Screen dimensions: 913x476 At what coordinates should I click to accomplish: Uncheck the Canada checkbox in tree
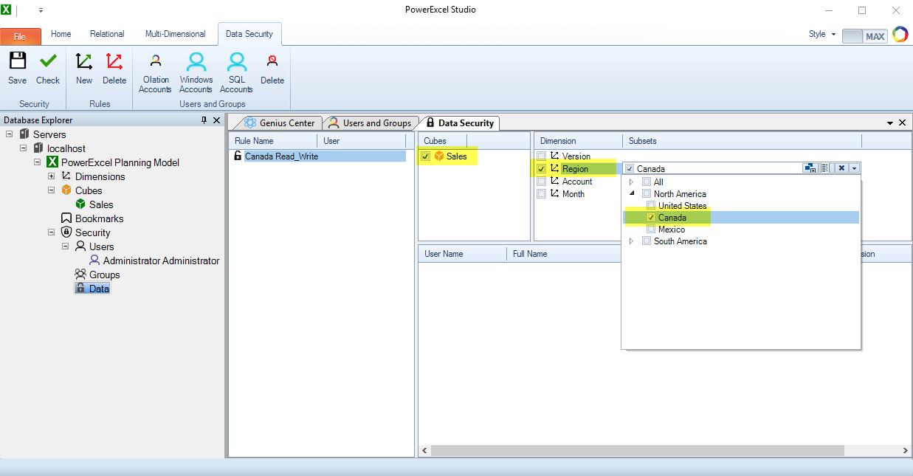tap(651, 218)
